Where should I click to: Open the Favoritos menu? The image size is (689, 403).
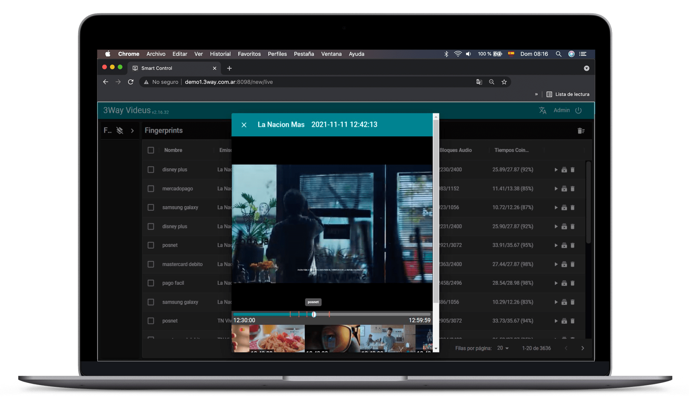(x=249, y=54)
